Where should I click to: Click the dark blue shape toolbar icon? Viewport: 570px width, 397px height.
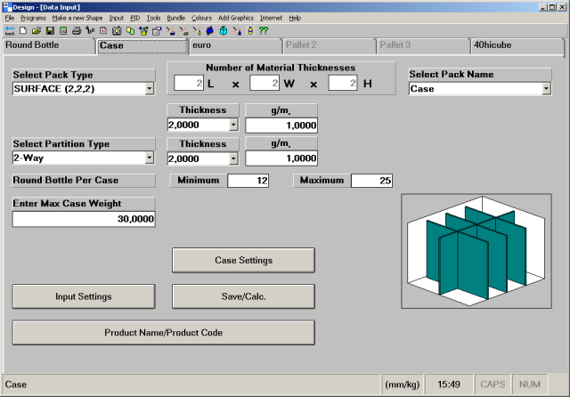click(210, 31)
